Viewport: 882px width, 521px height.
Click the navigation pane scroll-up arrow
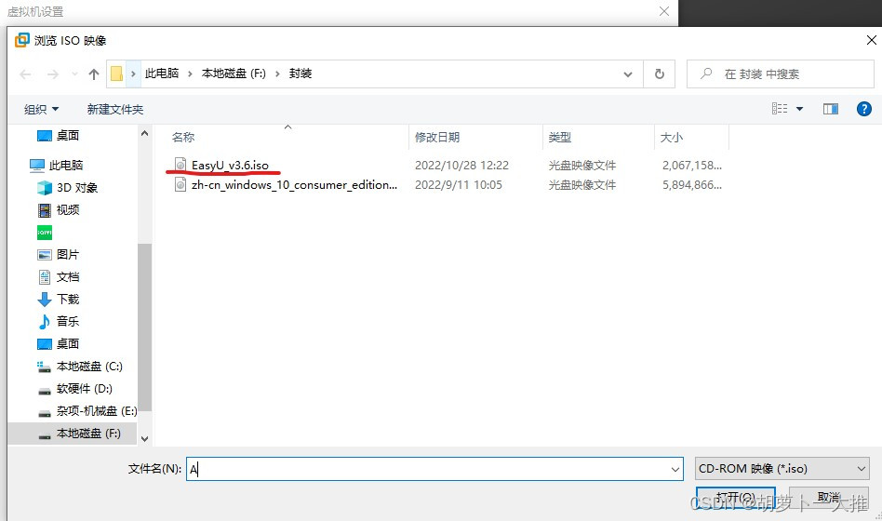point(144,134)
